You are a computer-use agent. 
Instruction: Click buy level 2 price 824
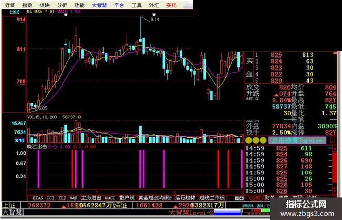click(x=276, y=61)
